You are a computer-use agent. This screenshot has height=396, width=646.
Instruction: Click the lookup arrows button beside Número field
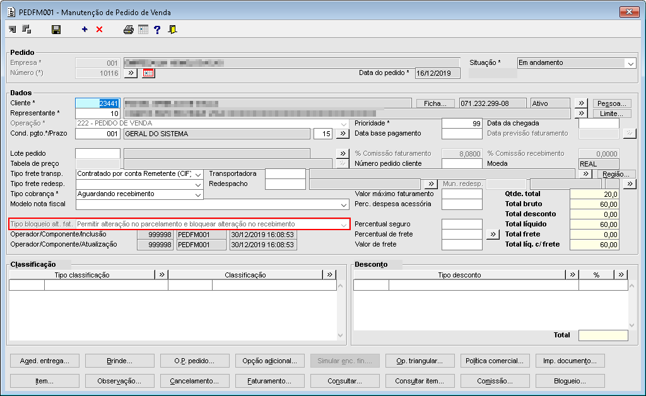pos(131,73)
